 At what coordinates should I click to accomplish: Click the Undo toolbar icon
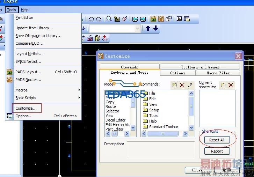(x=91, y=19)
